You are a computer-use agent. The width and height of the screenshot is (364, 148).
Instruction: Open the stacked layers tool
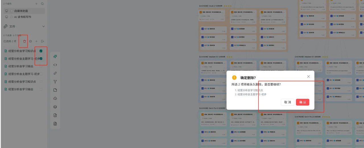55,107
